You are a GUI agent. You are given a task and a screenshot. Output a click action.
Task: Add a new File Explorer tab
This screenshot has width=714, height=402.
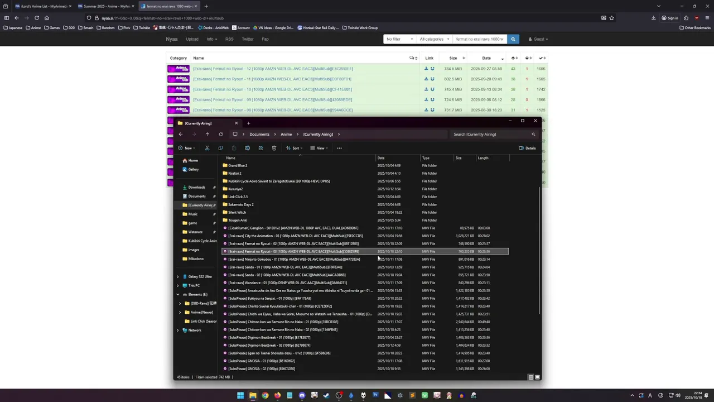tap(248, 123)
